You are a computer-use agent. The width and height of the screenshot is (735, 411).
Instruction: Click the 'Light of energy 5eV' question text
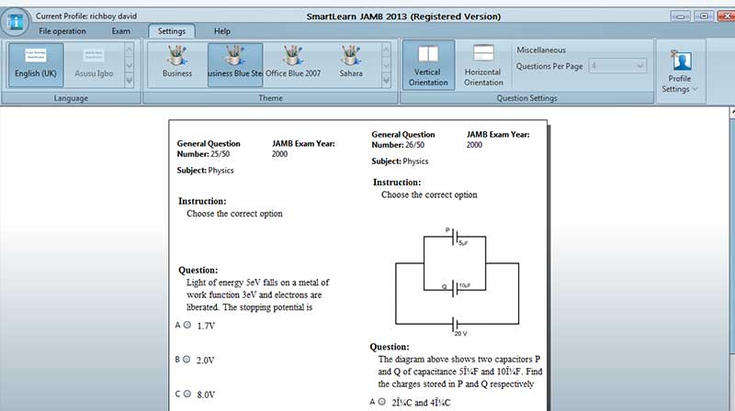(x=257, y=294)
